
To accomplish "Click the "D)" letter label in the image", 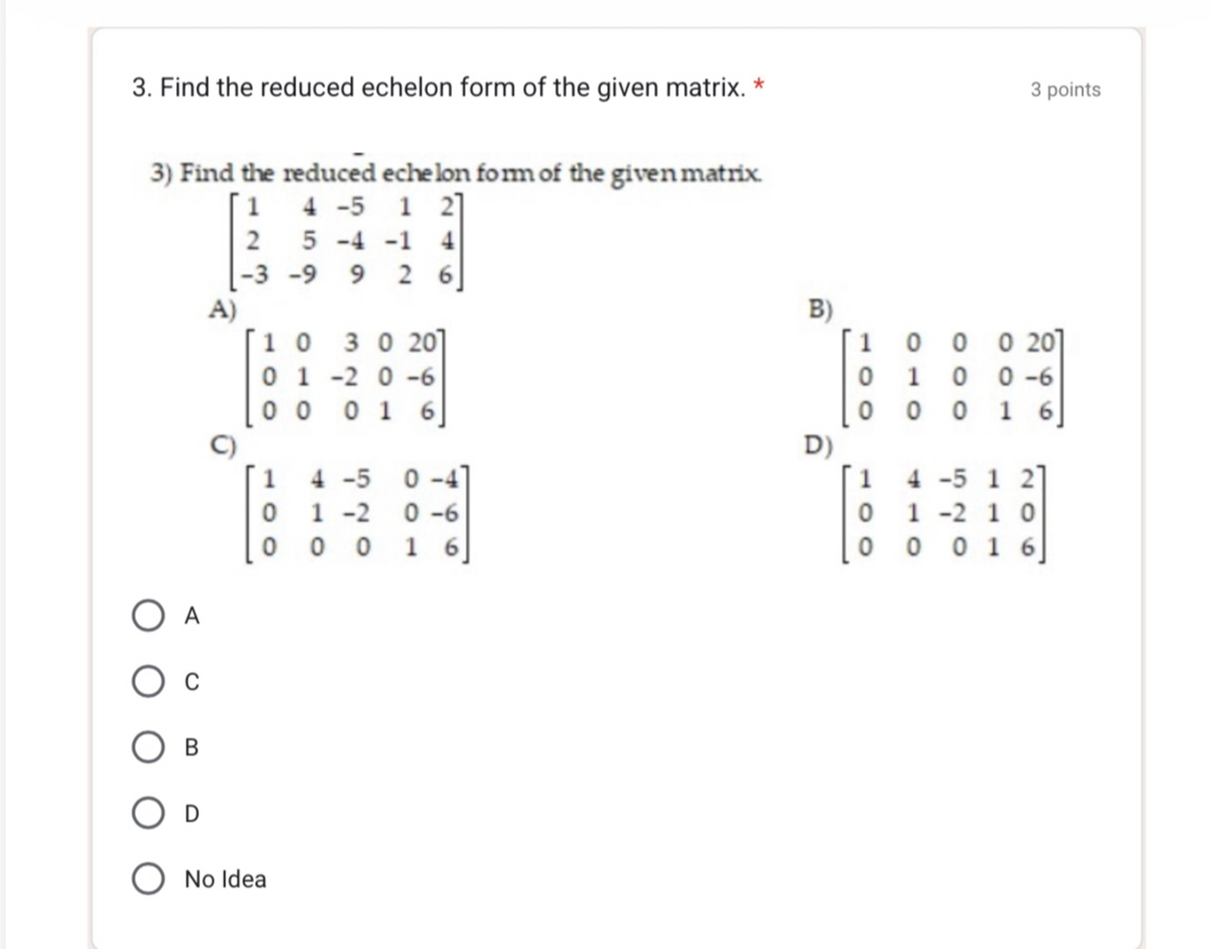I will pyautogui.click(x=819, y=446).
